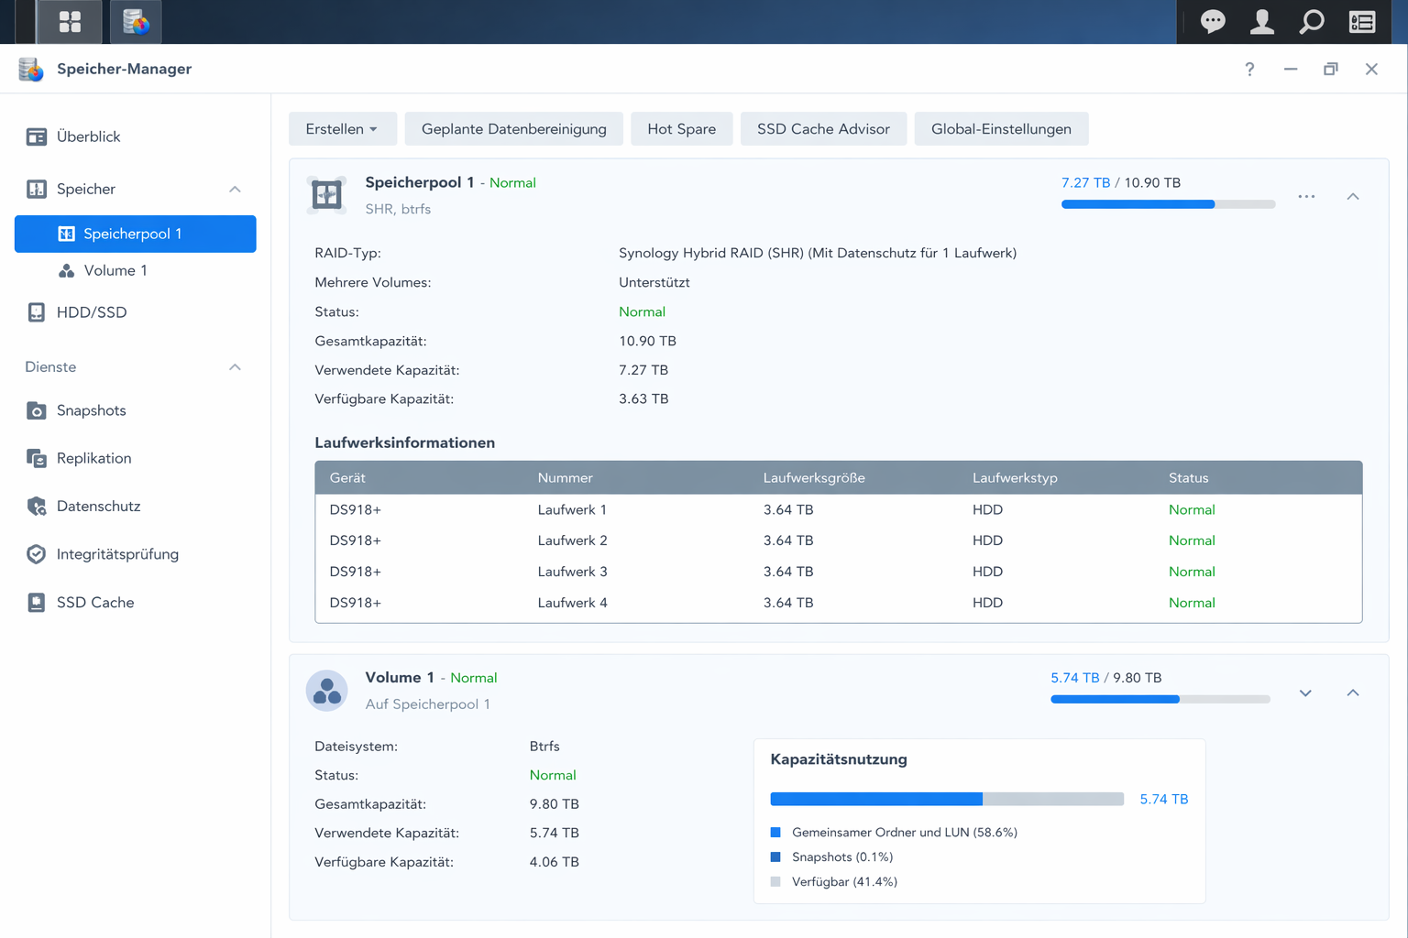
Task: Click the search magnifier icon
Action: click(x=1312, y=22)
